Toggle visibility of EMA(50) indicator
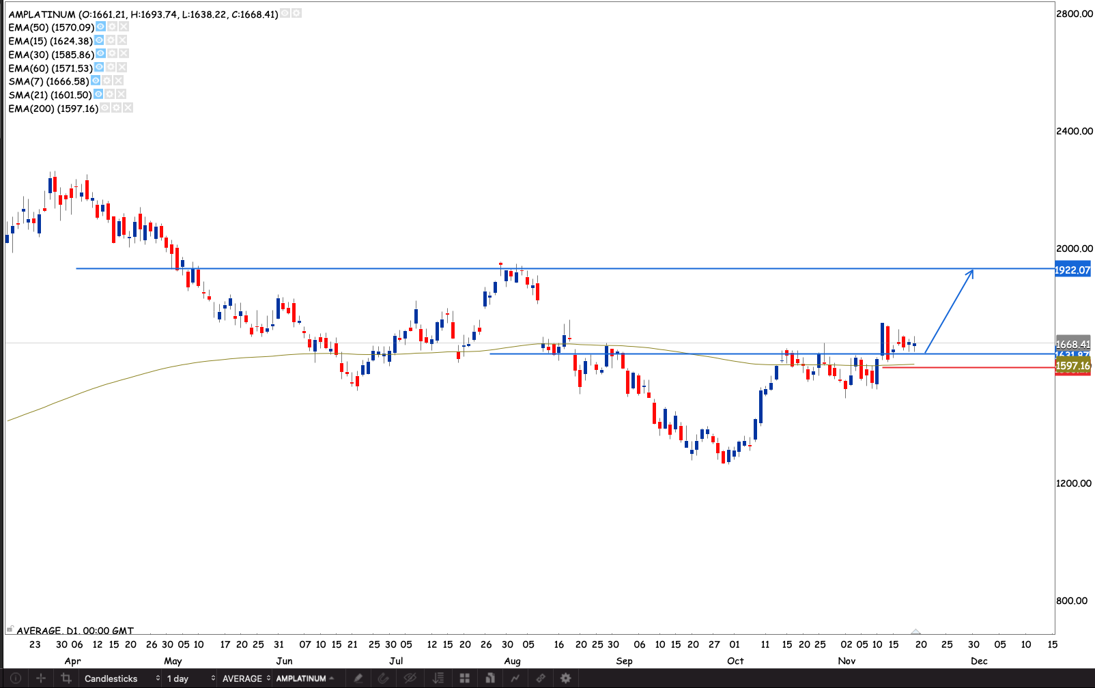 click(x=100, y=27)
